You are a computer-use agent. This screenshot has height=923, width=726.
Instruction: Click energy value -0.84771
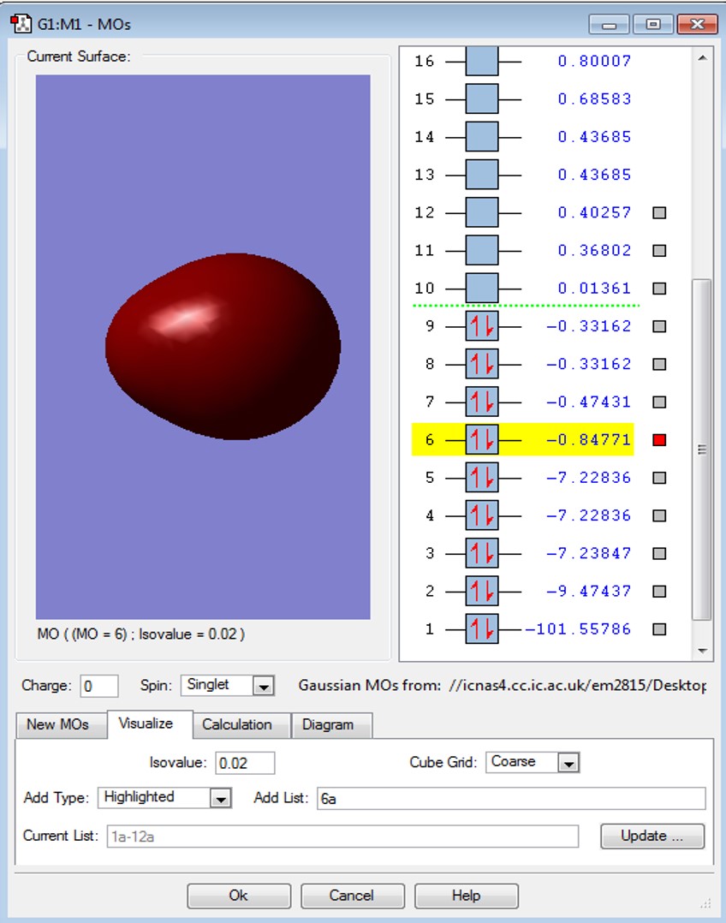588,440
